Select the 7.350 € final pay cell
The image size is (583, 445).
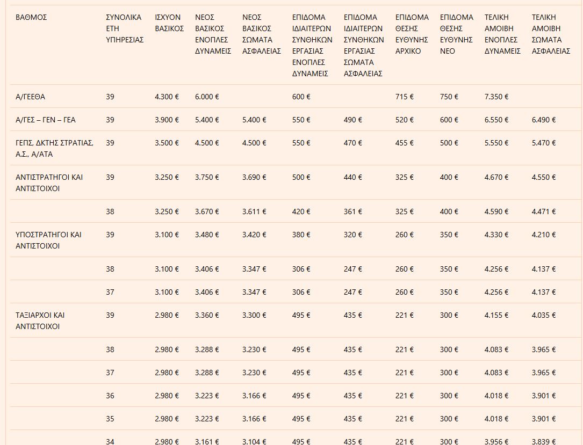(x=496, y=97)
